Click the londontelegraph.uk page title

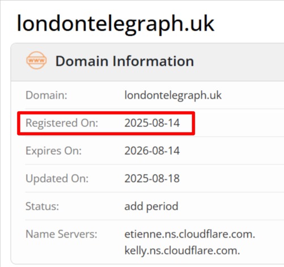115,24
